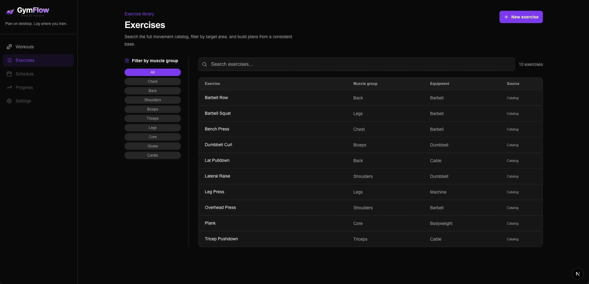The height and width of the screenshot is (284, 589).
Task: Click the Chest cell in Bench Press row
Action: pyautogui.click(x=359, y=129)
